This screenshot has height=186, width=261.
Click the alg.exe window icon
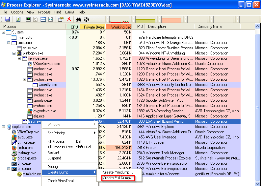pyautogui.click(x=30, y=116)
